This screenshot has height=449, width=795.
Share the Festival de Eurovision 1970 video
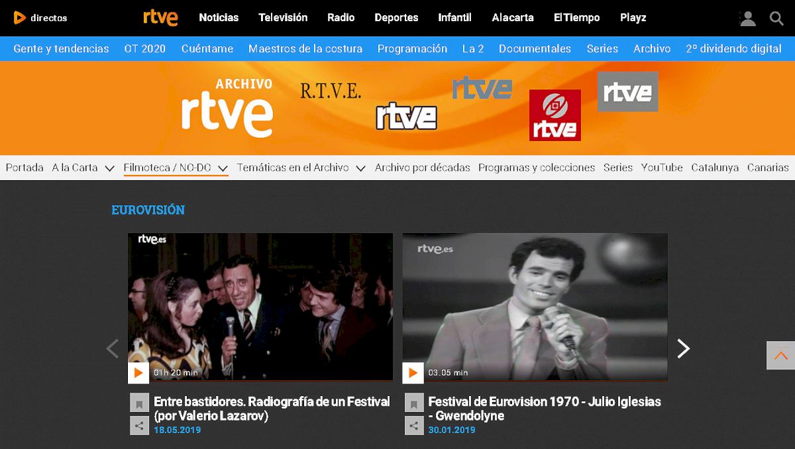[413, 426]
